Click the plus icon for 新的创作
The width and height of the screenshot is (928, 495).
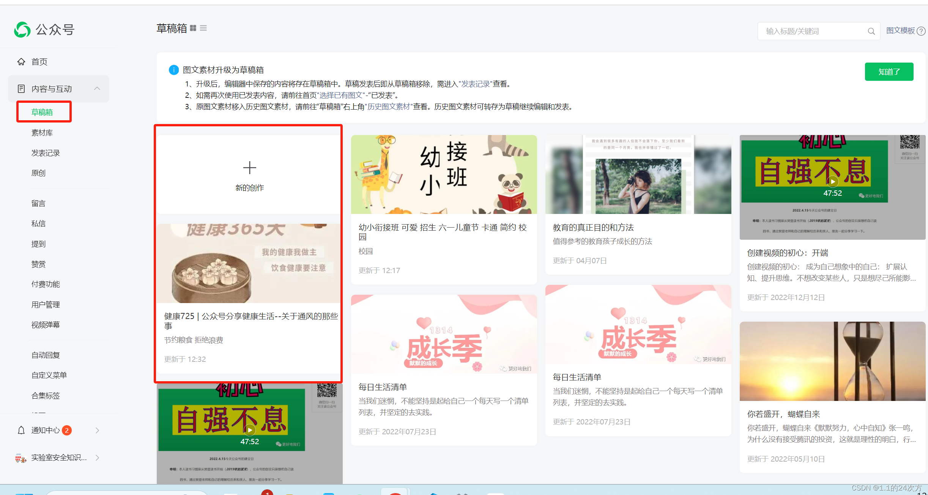click(x=249, y=168)
